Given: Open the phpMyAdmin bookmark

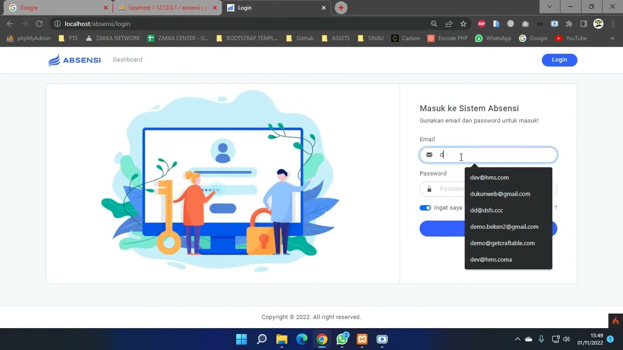Looking at the screenshot, I should click(x=28, y=38).
